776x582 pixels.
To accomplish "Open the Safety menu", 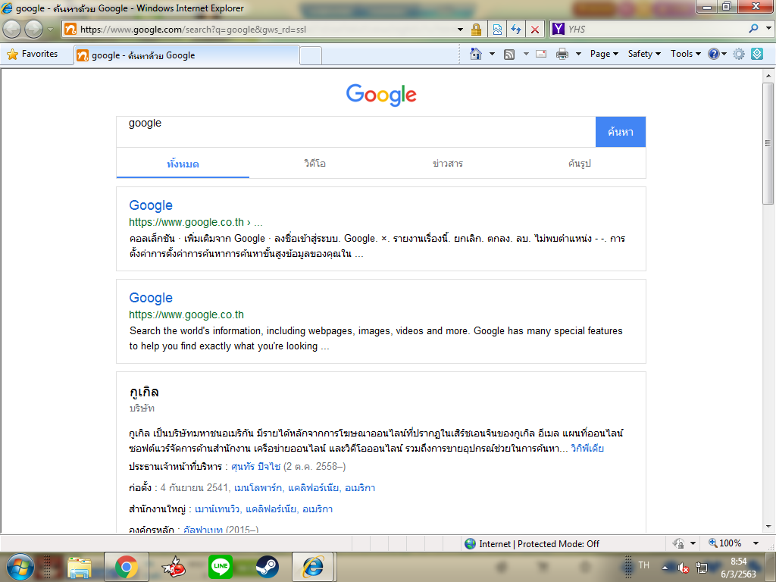I will pos(644,54).
